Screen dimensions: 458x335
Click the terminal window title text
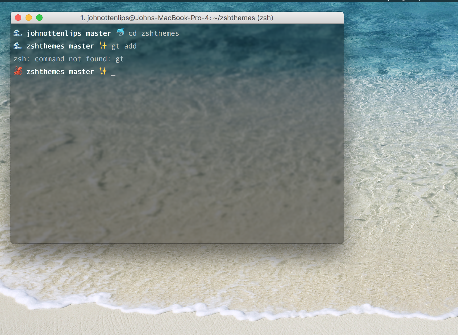177,18
